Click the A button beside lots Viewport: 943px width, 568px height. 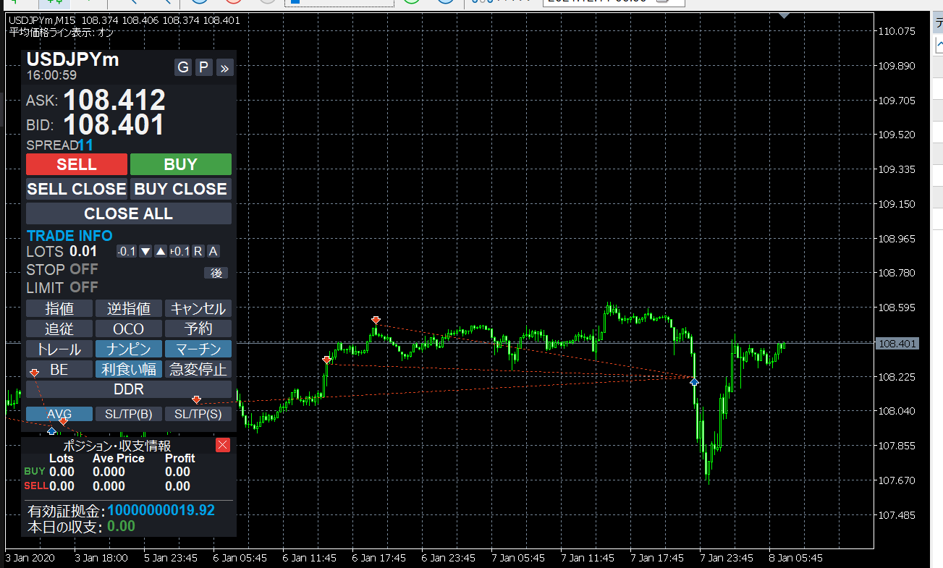pyautogui.click(x=213, y=251)
